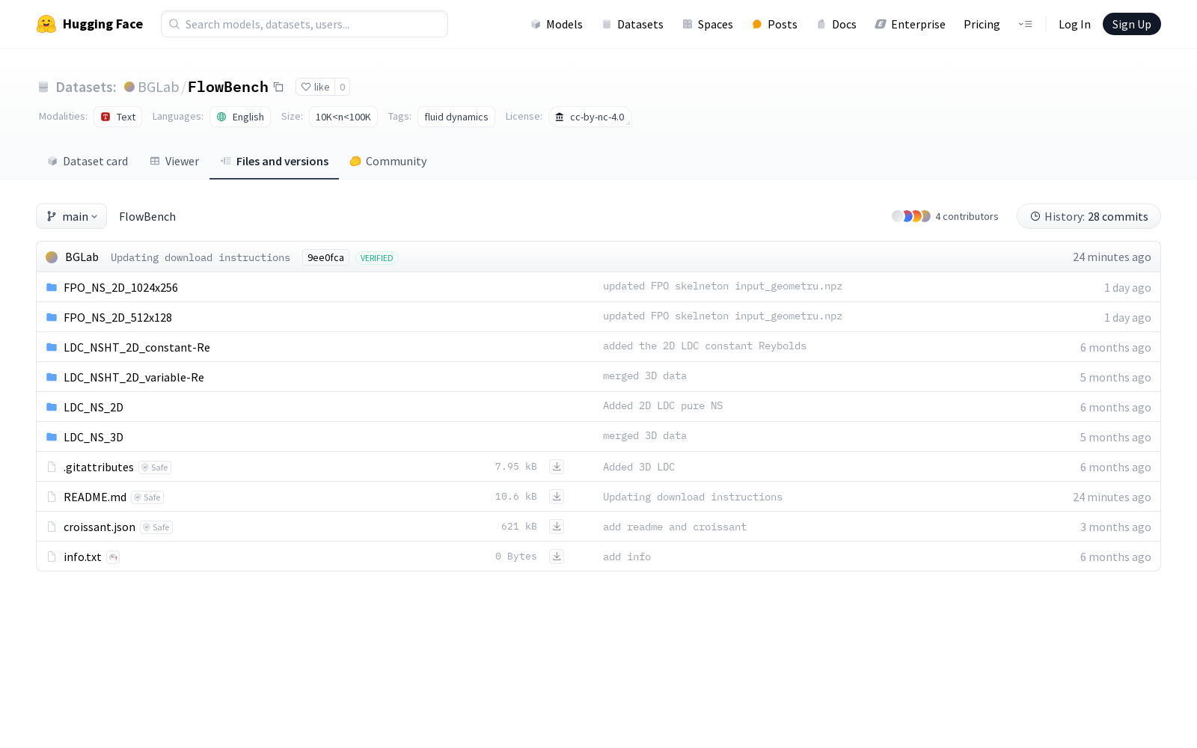Open the FPO_NS_2D_512x128 folder
Viewport: 1197px width, 748px height.
click(117, 317)
